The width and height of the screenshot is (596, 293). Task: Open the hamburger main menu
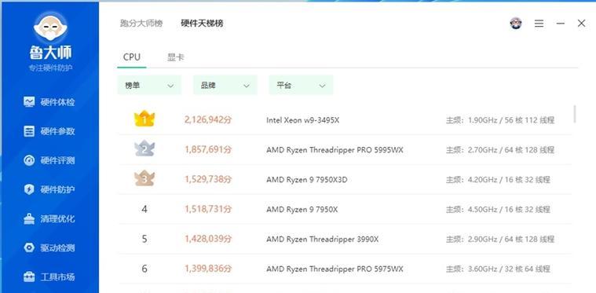pyautogui.click(x=539, y=24)
